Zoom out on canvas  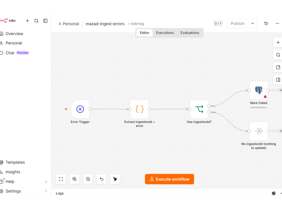[88, 179]
